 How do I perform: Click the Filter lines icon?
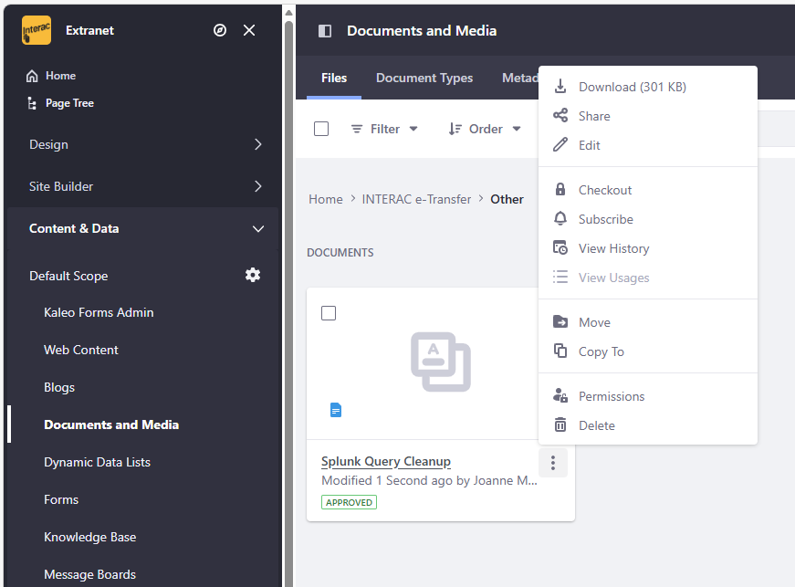(x=357, y=129)
